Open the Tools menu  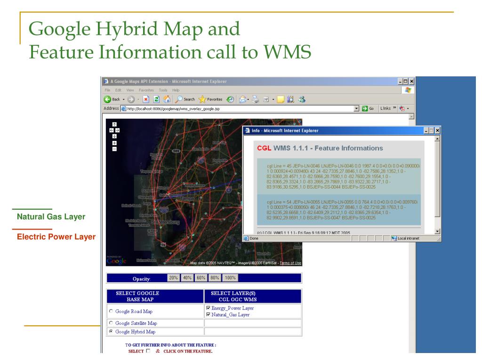(163, 90)
